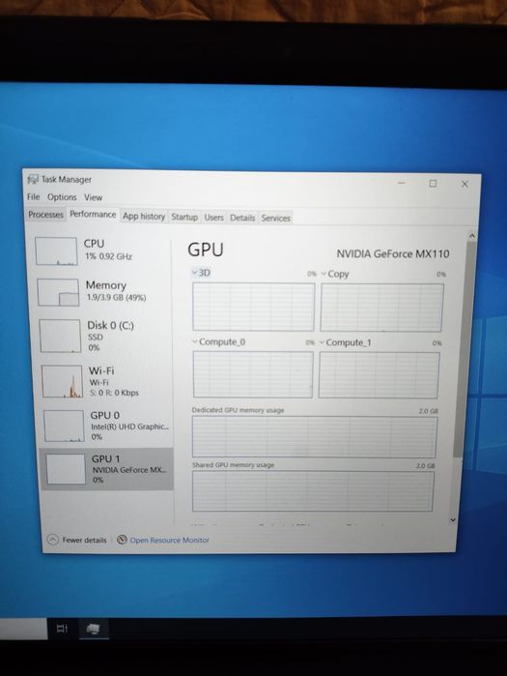Viewport: 507px width, 676px height.
Task: Select GPU 1 NVIDIA GeForce entry
Action: [107, 469]
